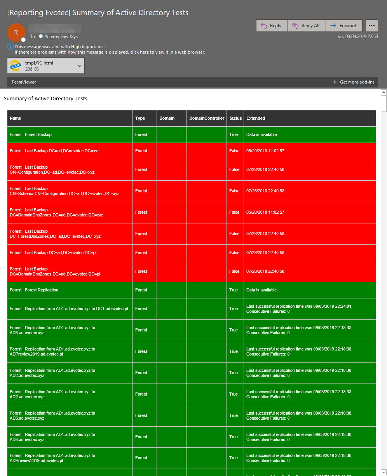Select the tmpD1C.html attachment name

(39, 63)
